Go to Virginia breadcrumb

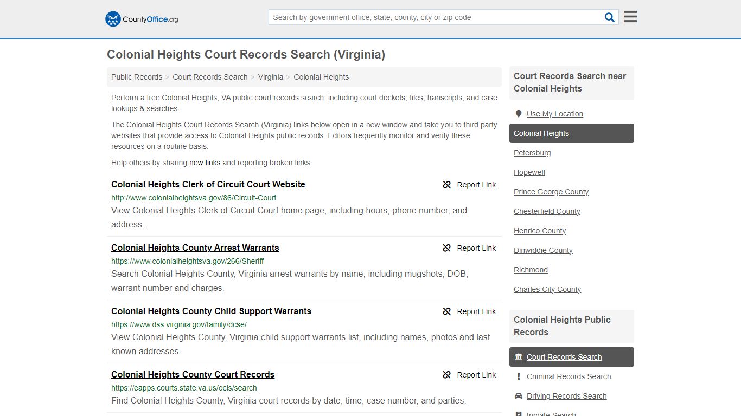pyautogui.click(x=271, y=77)
